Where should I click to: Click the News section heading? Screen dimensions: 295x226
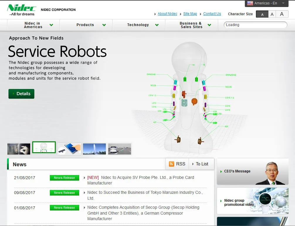coord(20,165)
